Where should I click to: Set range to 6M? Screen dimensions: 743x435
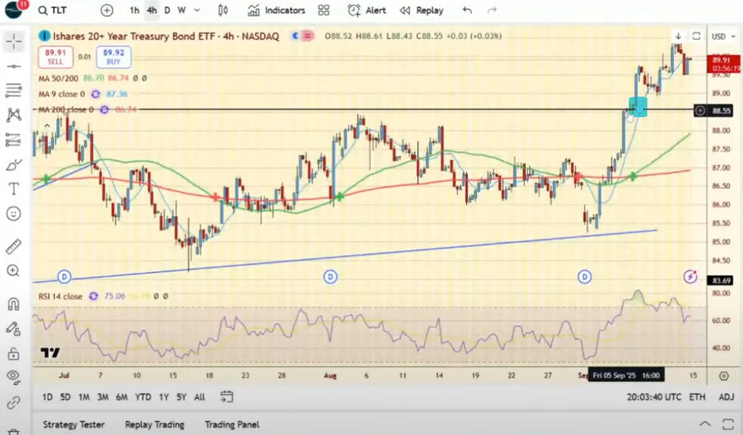122,397
